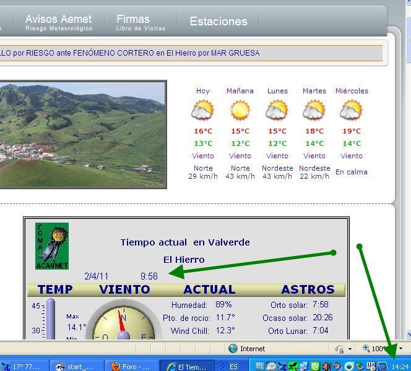Switch to the Firefox Foro taskbar window

tap(132, 367)
